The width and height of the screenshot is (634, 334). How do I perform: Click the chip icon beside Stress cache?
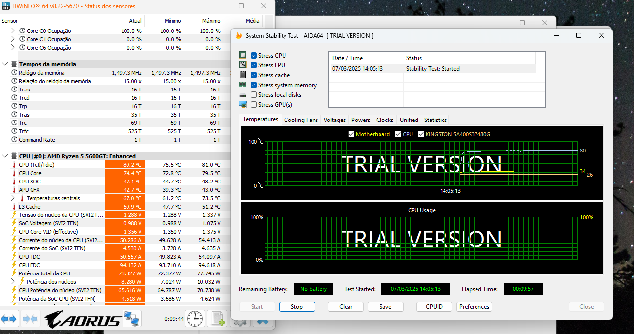click(x=243, y=75)
